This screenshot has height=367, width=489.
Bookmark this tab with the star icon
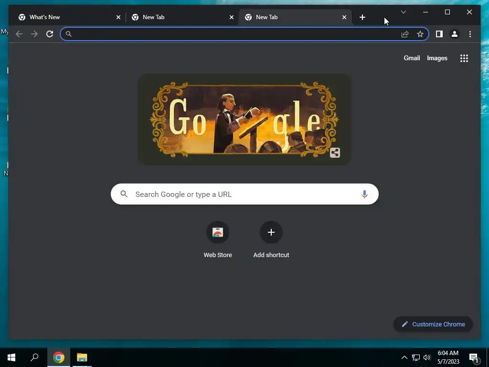(420, 34)
